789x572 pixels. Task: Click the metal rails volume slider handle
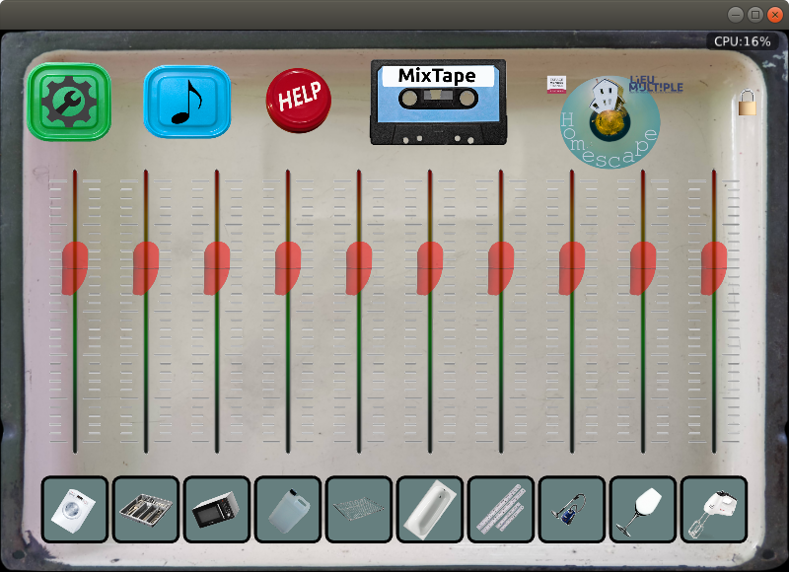(x=500, y=268)
